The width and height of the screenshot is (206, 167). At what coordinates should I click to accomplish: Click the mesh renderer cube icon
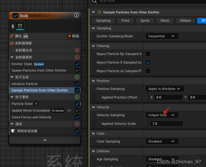(x=13, y=131)
